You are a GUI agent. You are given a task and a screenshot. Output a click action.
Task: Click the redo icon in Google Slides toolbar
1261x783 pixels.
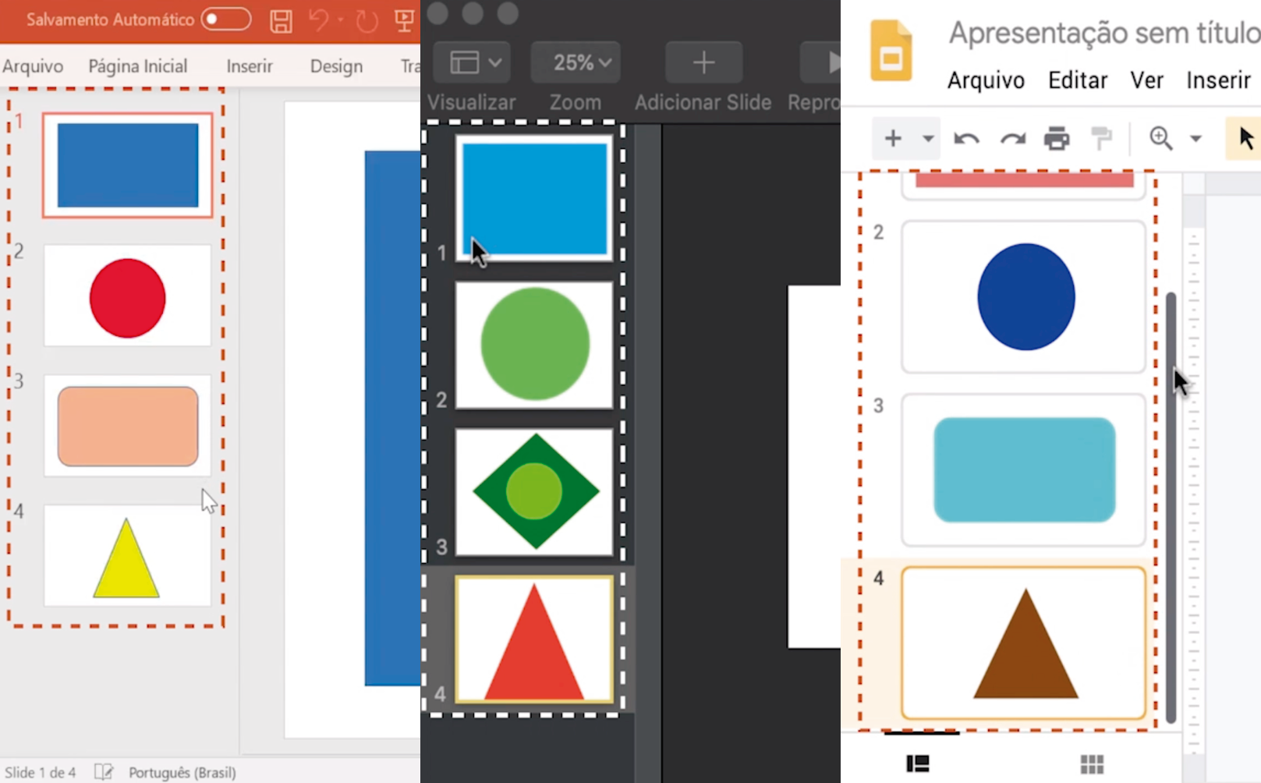click(x=1013, y=139)
